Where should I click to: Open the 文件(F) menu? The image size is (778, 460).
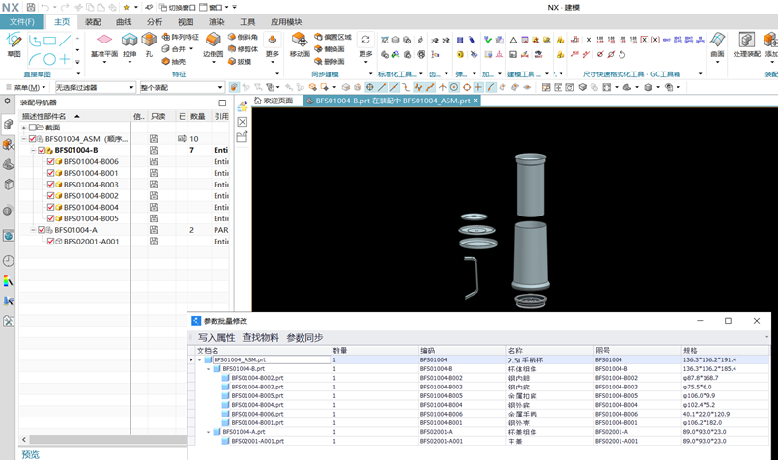(x=21, y=21)
